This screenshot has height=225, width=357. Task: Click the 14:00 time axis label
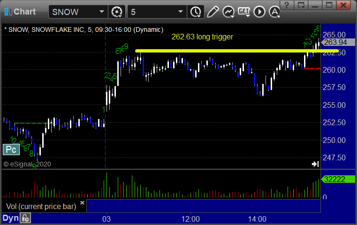click(x=257, y=219)
